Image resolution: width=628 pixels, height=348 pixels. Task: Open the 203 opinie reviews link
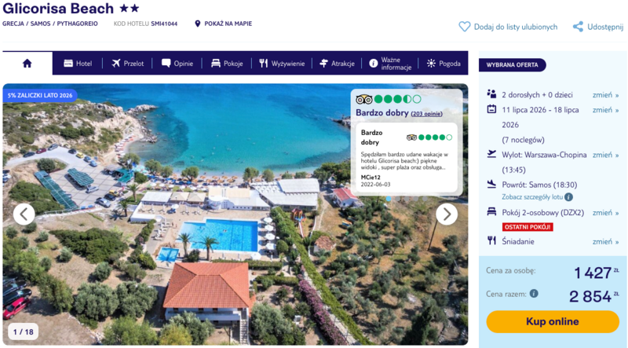coord(426,114)
